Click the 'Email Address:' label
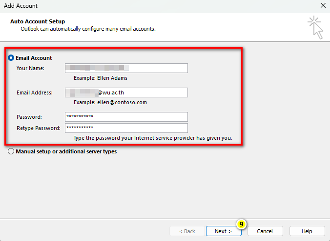 click(x=34, y=93)
